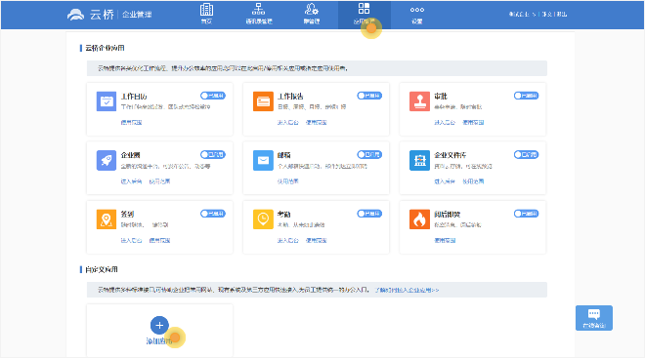Click the 考勤 card title
This screenshot has width=645, height=358.
pyautogui.click(x=283, y=214)
